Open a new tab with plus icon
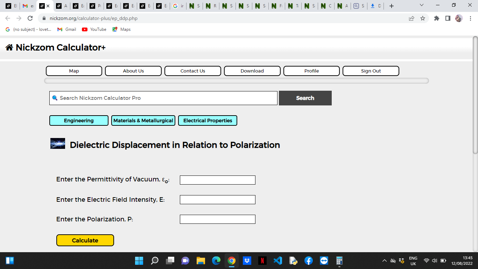The width and height of the screenshot is (478, 269). pyautogui.click(x=392, y=6)
